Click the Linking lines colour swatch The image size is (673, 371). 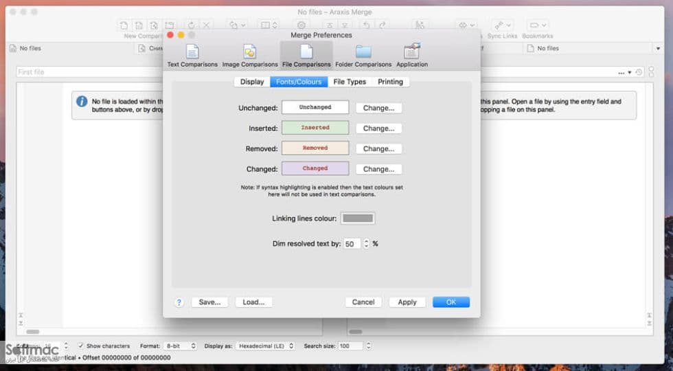[x=358, y=218]
